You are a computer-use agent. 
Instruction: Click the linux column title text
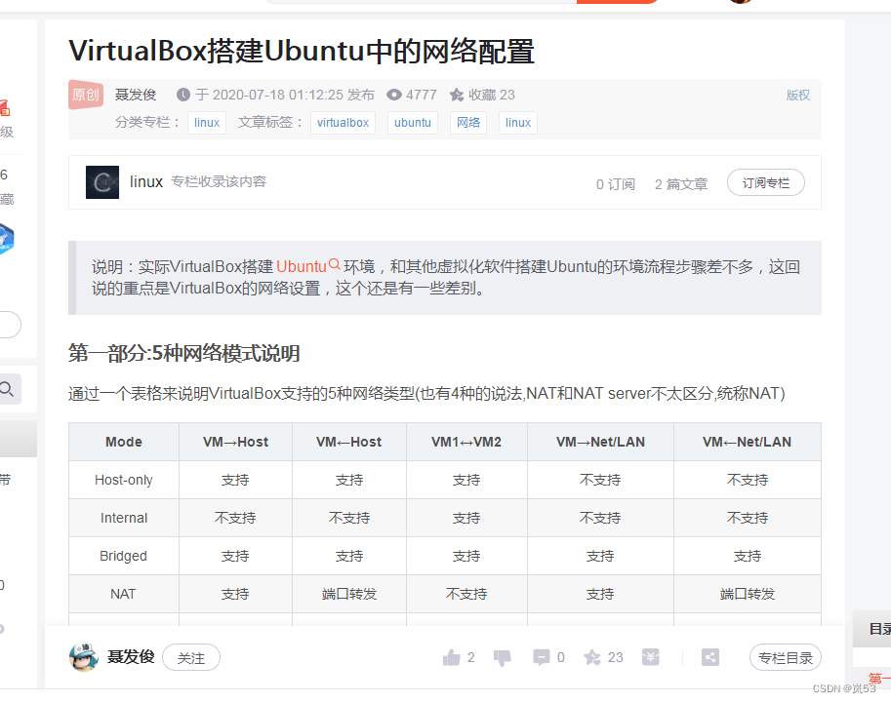(x=146, y=181)
